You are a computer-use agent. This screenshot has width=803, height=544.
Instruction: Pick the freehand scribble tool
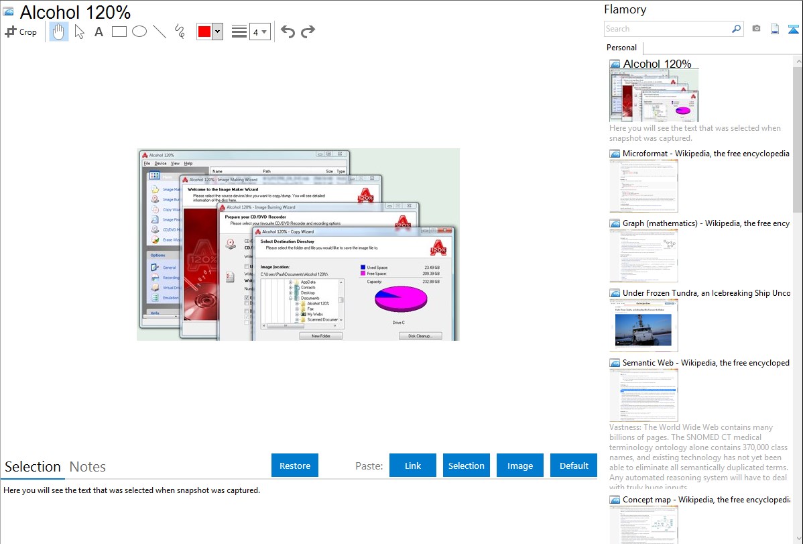coord(180,32)
